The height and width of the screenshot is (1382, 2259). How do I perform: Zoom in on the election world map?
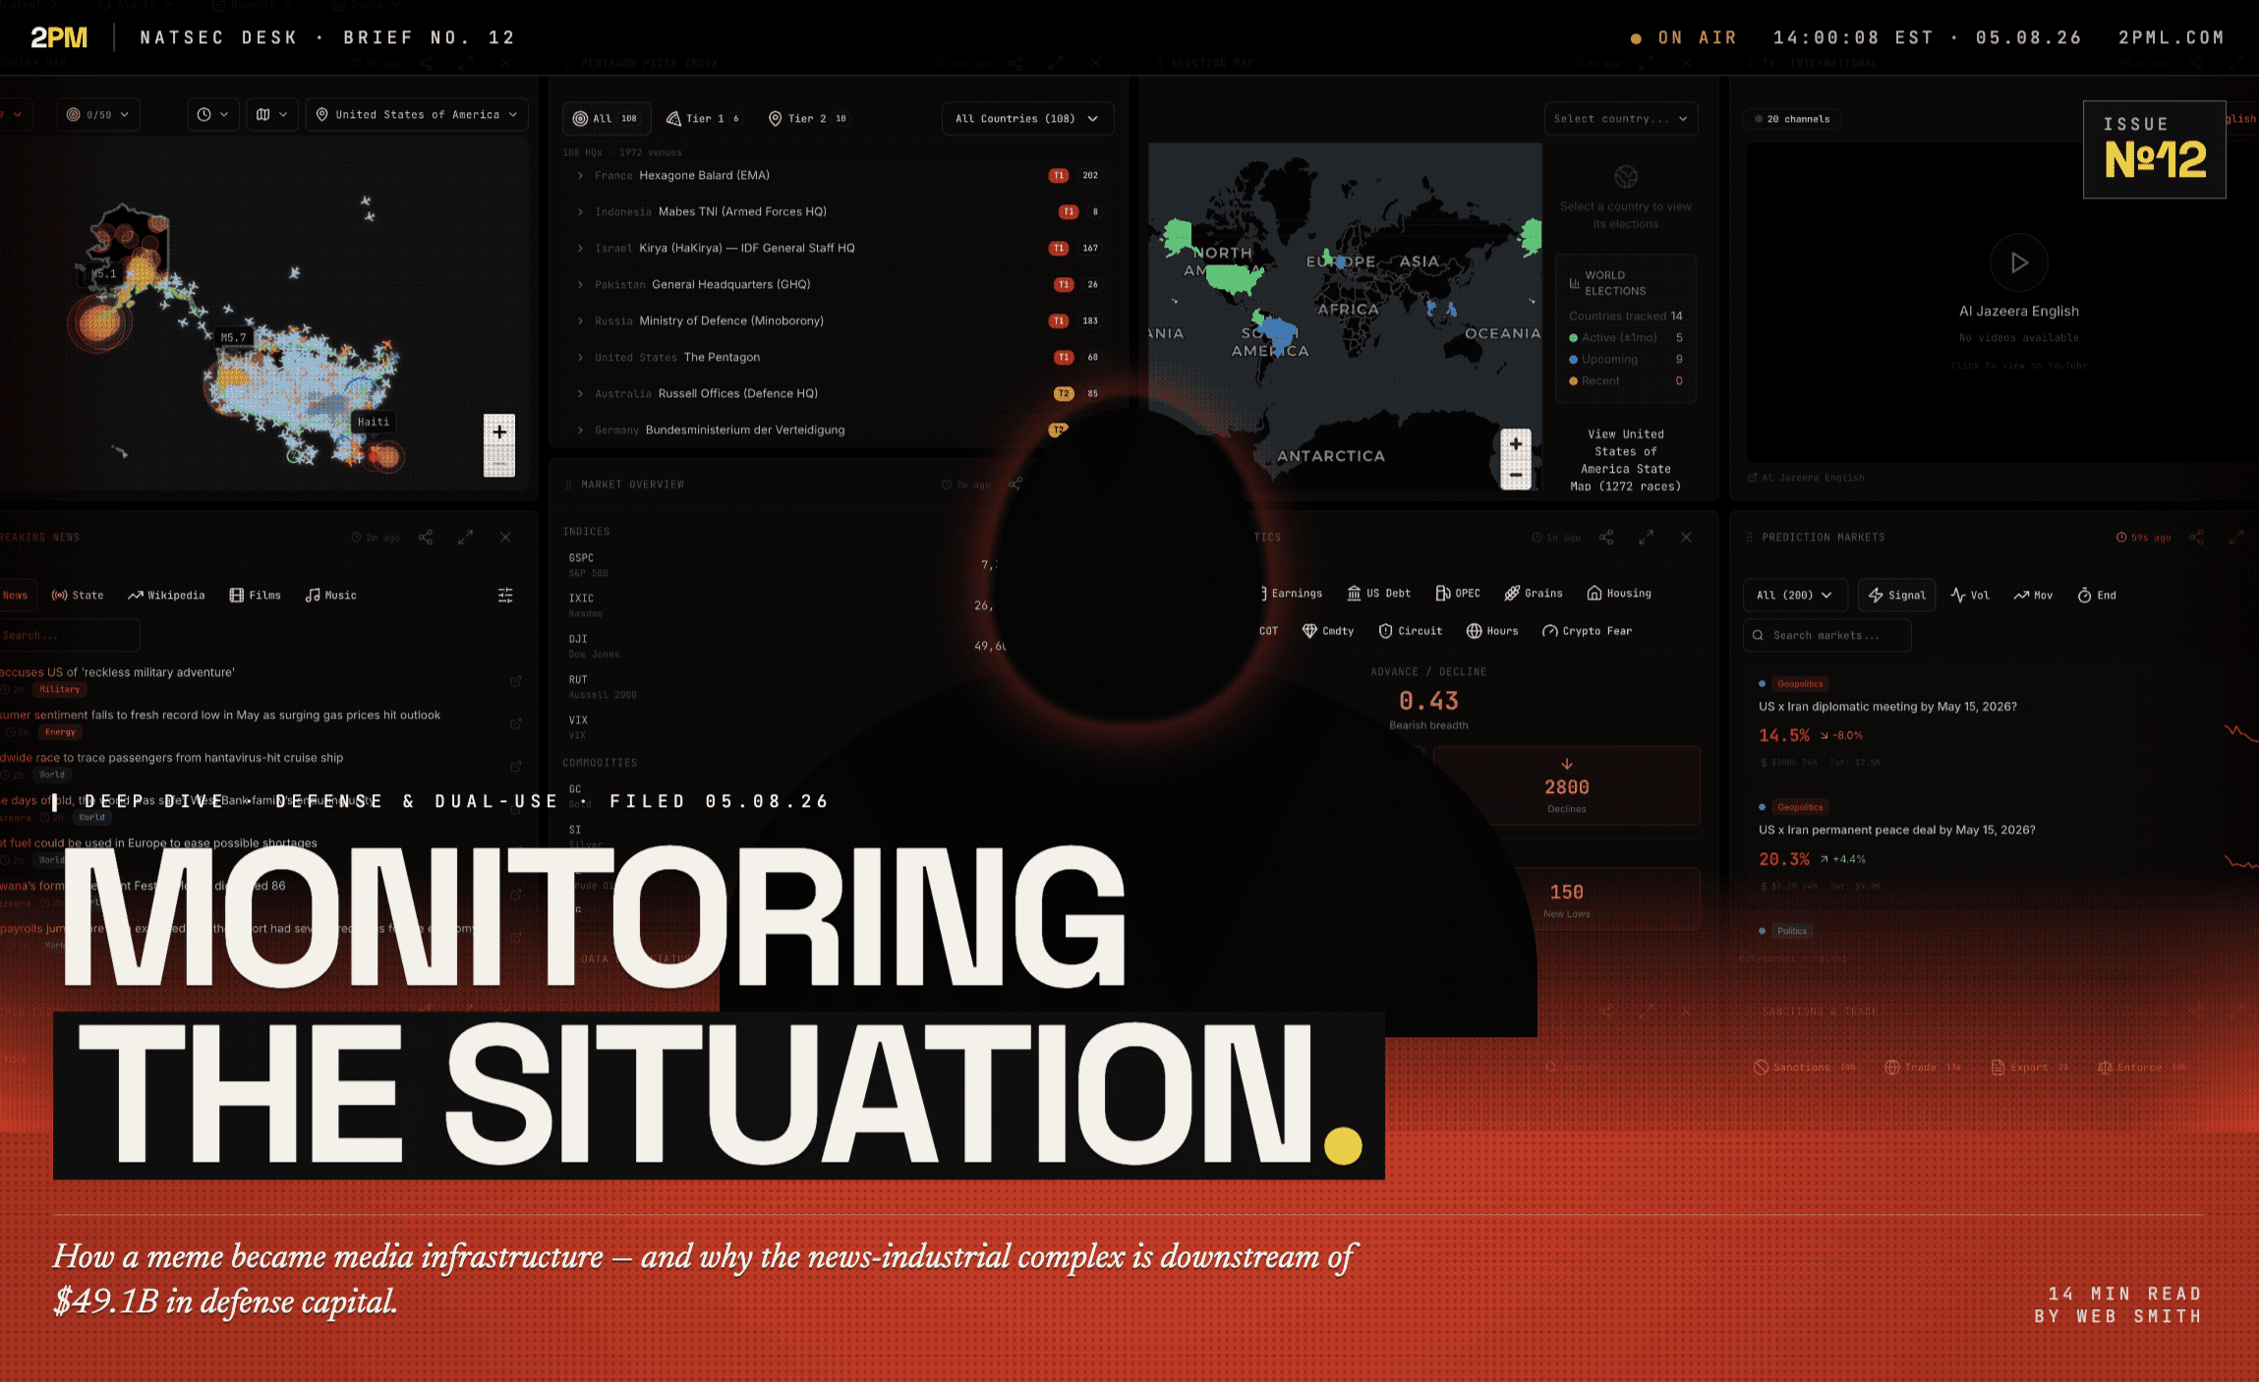(1516, 443)
